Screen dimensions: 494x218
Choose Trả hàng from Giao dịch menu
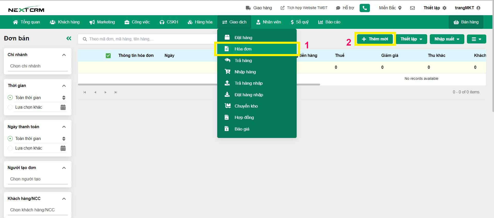[x=243, y=60]
